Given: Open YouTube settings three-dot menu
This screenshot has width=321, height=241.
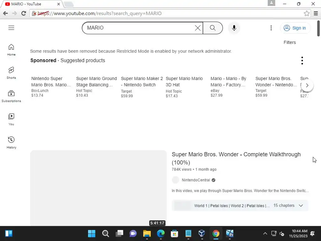Looking at the screenshot, I should (x=271, y=28).
